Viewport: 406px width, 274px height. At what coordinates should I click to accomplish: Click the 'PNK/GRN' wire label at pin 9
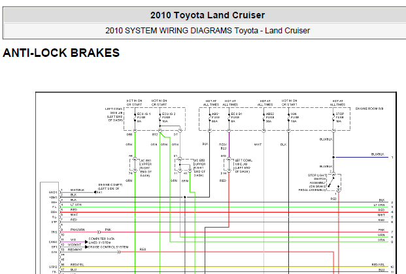(x=77, y=230)
